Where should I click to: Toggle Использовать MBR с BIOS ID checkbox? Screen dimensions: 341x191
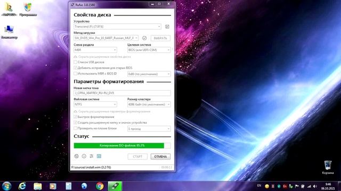tap(76, 74)
